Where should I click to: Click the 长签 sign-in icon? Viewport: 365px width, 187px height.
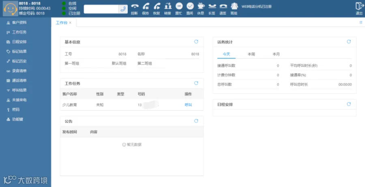point(212,6)
